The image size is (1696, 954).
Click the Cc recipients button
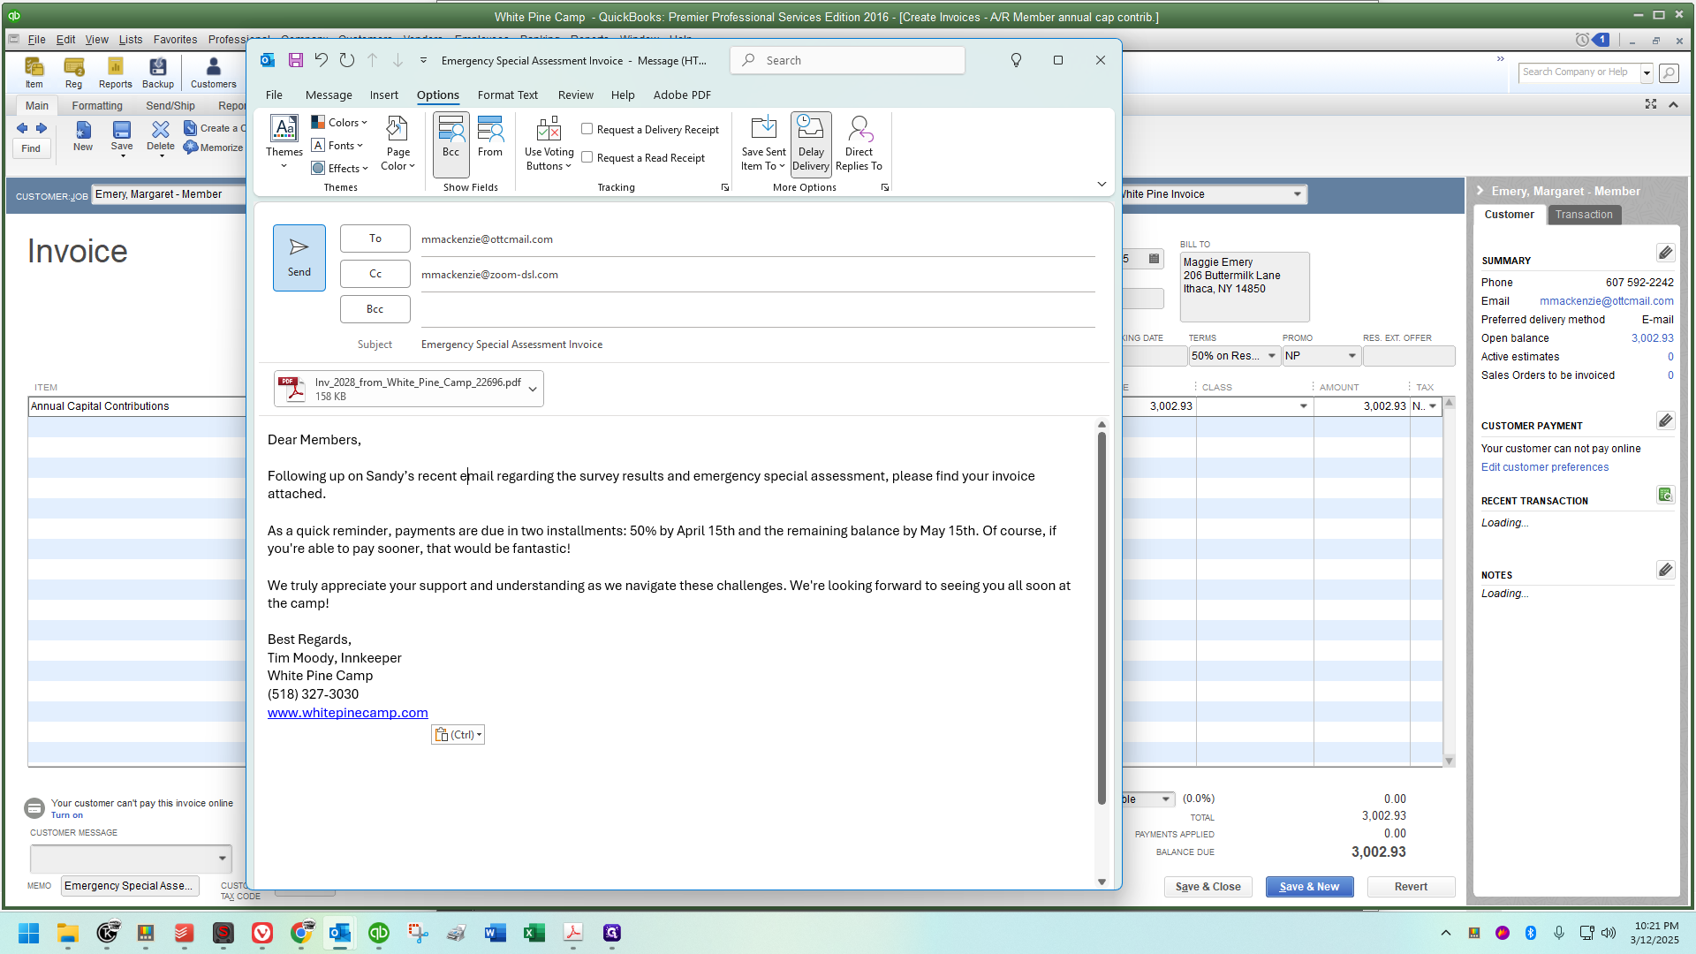point(375,274)
